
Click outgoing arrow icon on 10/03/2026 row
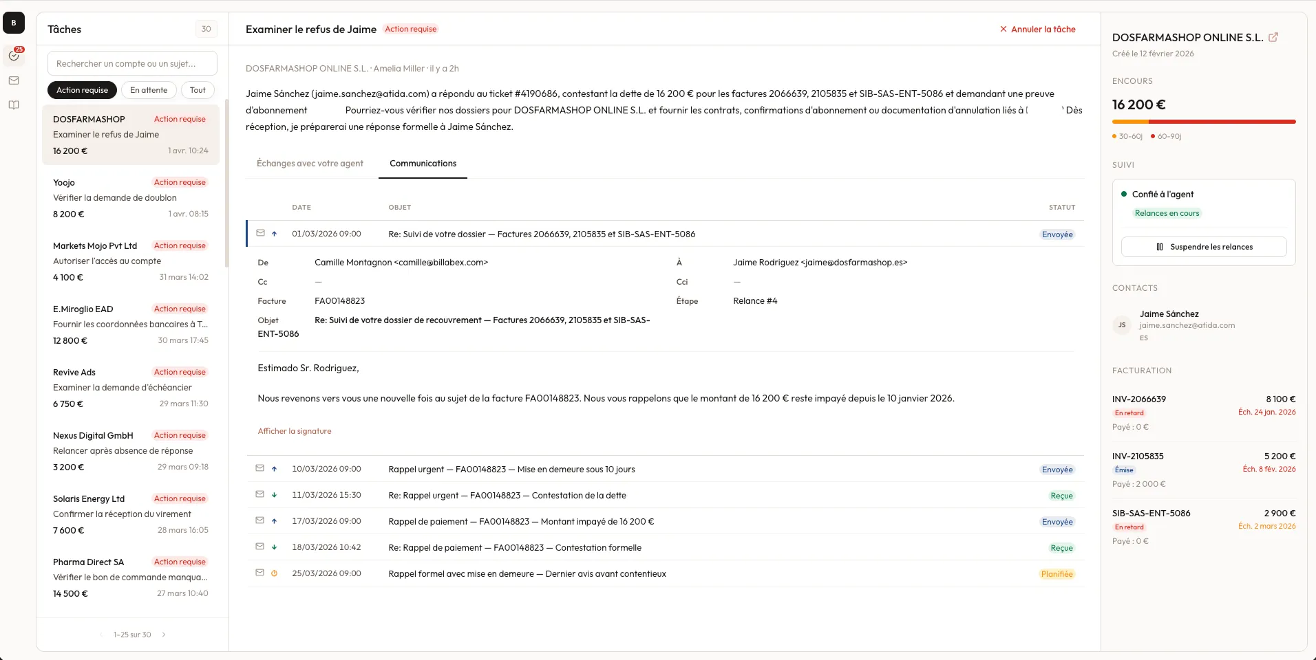tap(274, 469)
